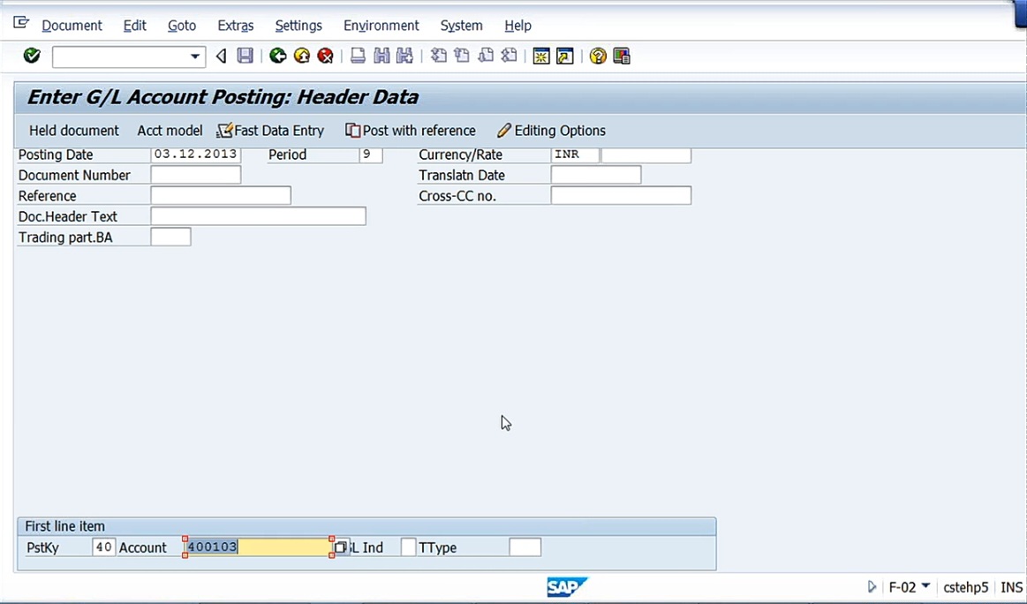Click the Currency field showing INR

(574, 155)
